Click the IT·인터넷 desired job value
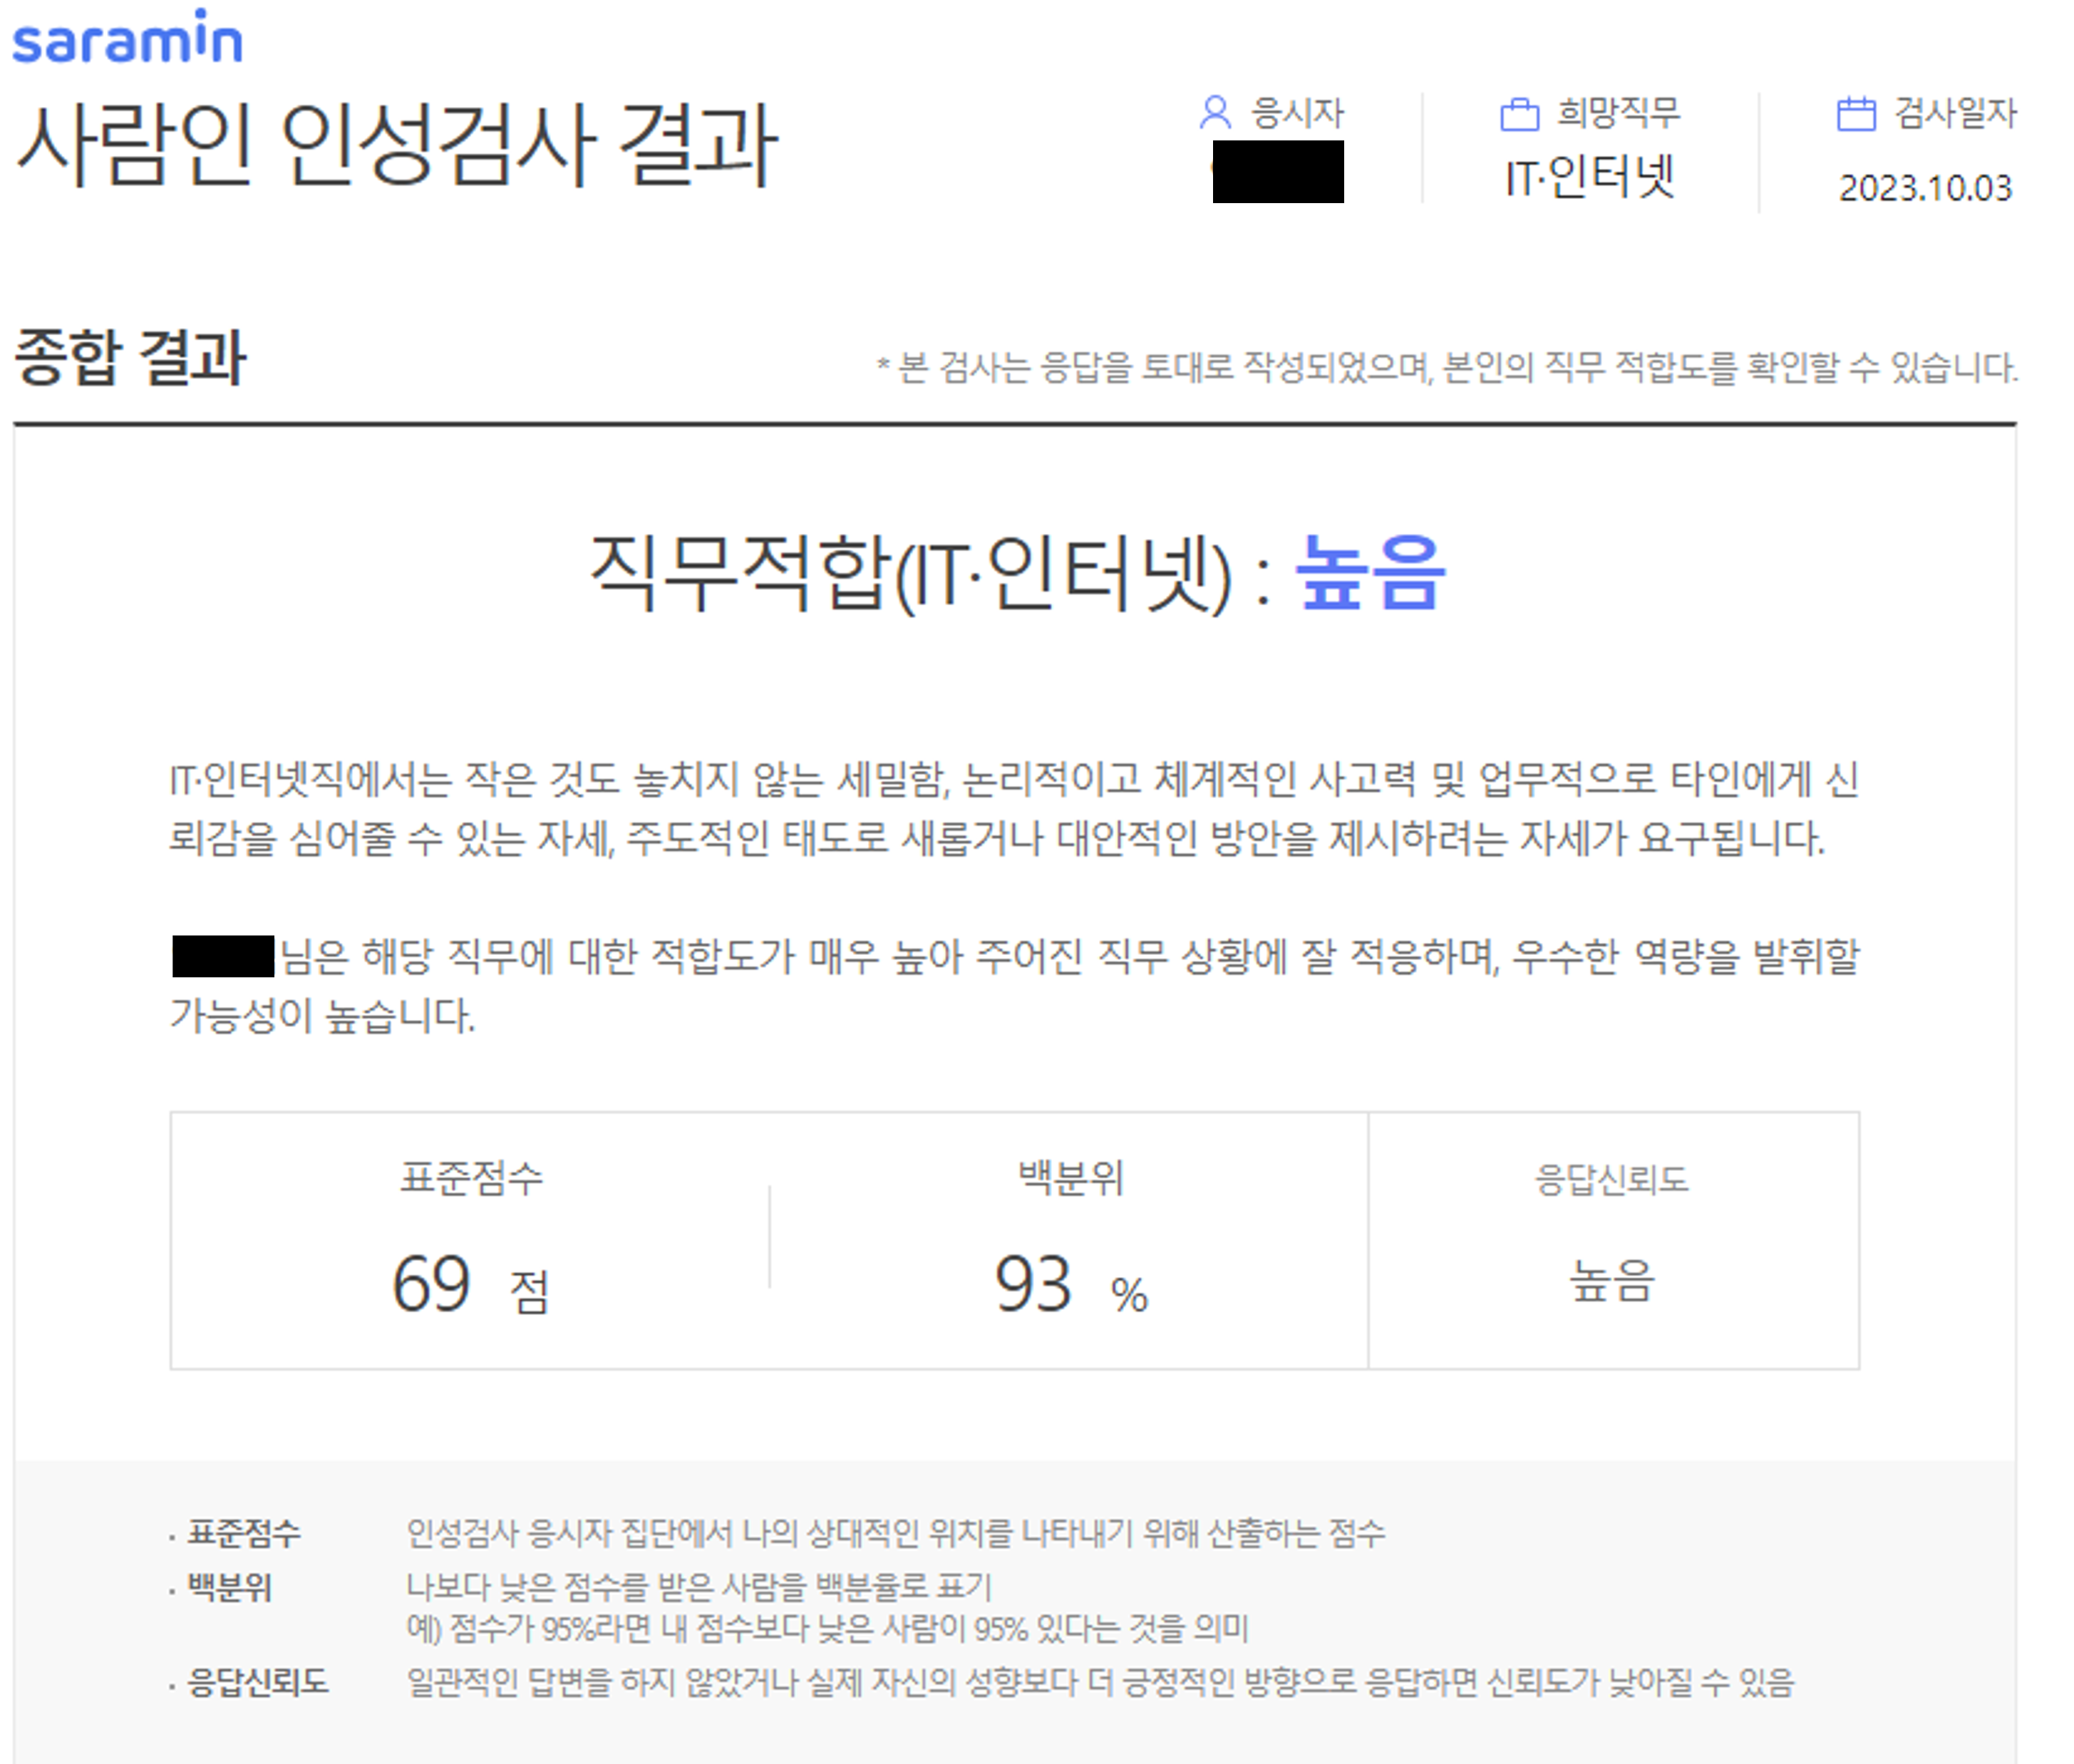This screenshot has height=1764, width=2074. click(x=1590, y=177)
